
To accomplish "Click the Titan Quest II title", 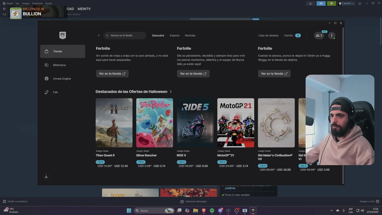I will pos(105,155).
